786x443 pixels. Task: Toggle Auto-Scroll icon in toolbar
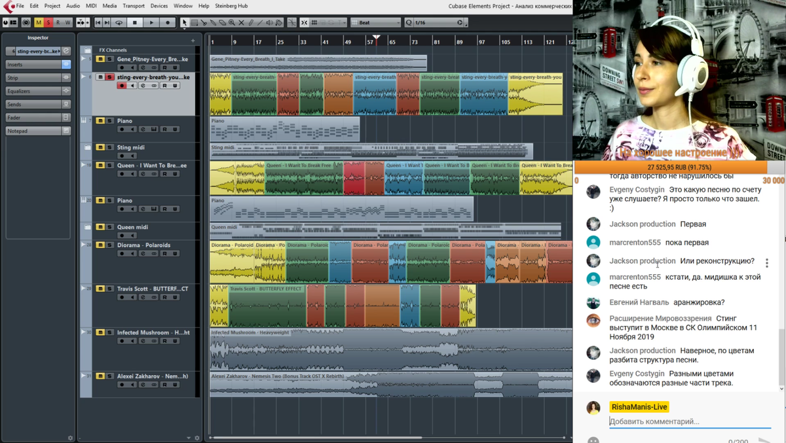point(81,22)
